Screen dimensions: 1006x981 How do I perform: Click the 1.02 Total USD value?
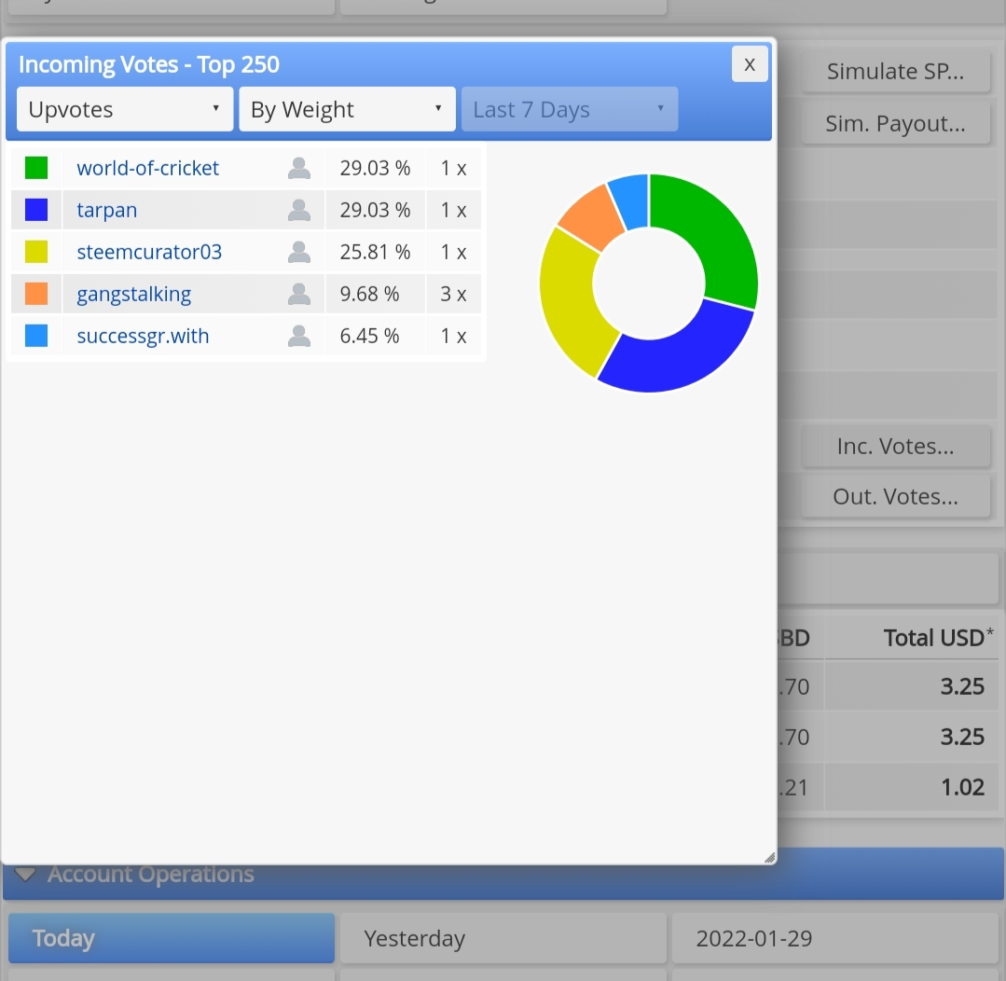point(962,787)
